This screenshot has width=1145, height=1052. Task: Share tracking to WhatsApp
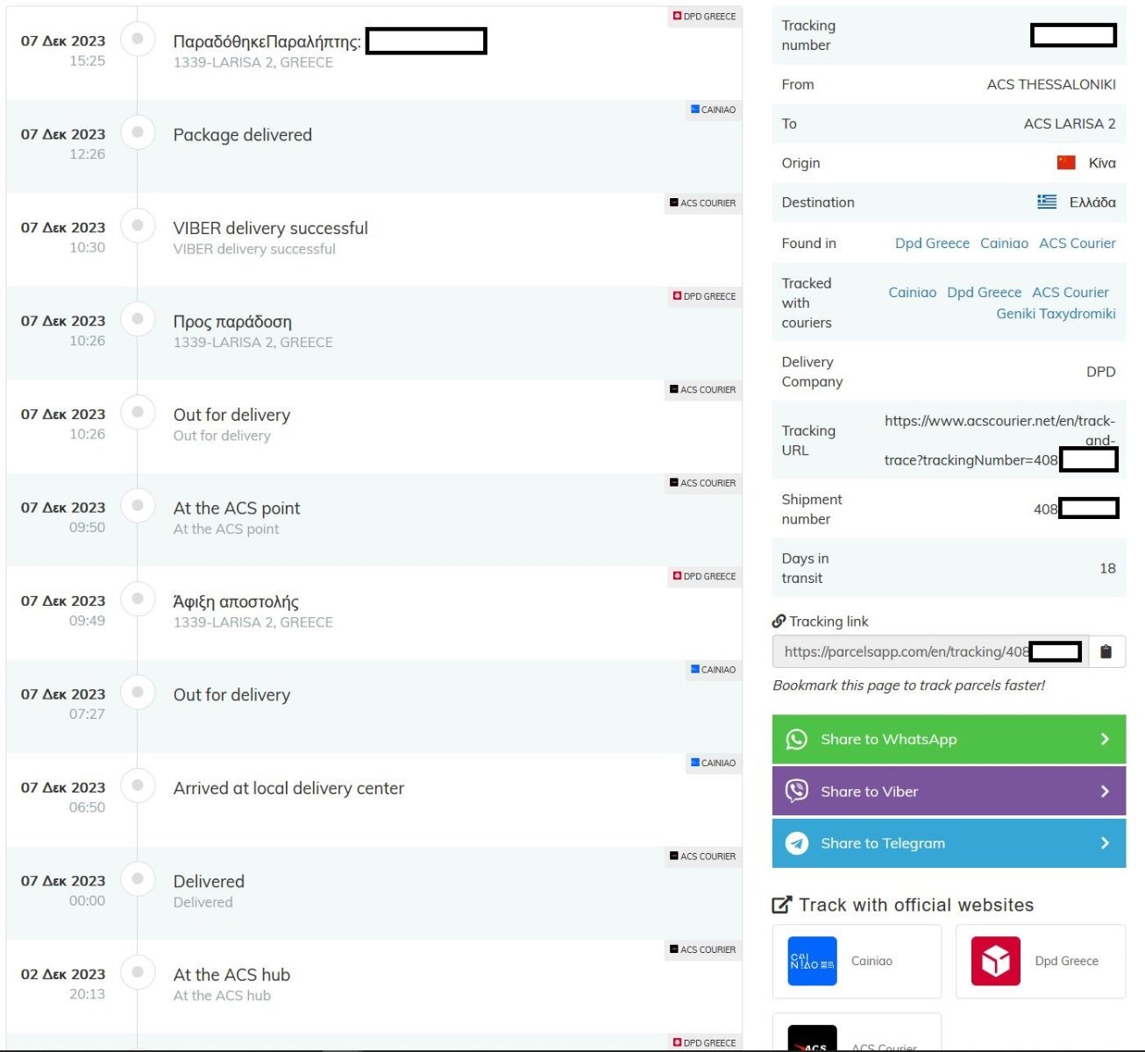point(949,739)
